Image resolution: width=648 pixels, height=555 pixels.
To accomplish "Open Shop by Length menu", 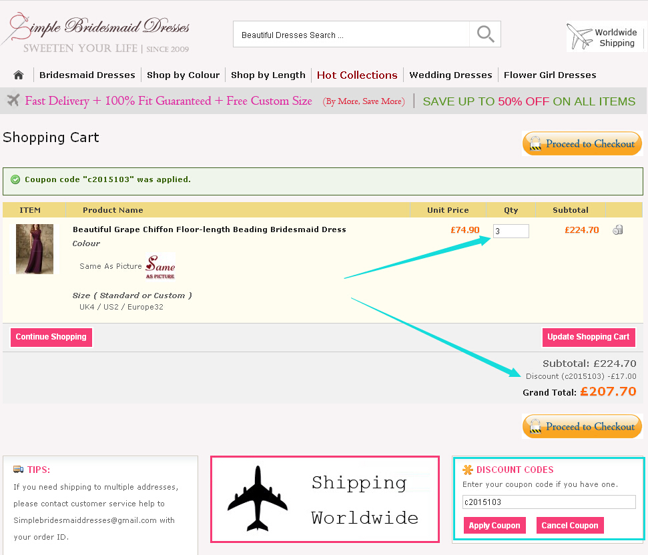I will tap(268, 75).
